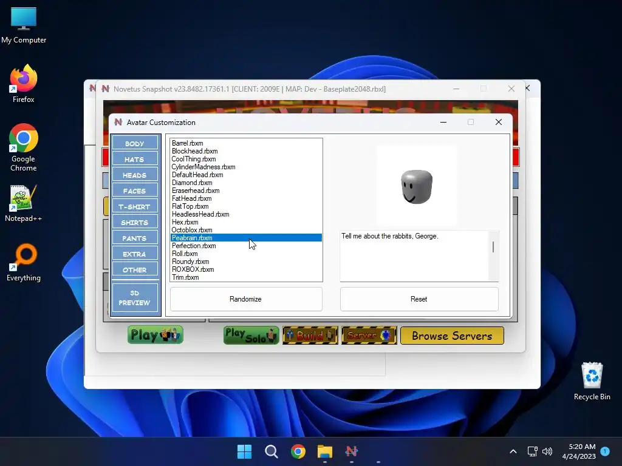Screen dimensions: 622x466
Task: Open the Windows Start menu
Action: [x=244, y=451]
